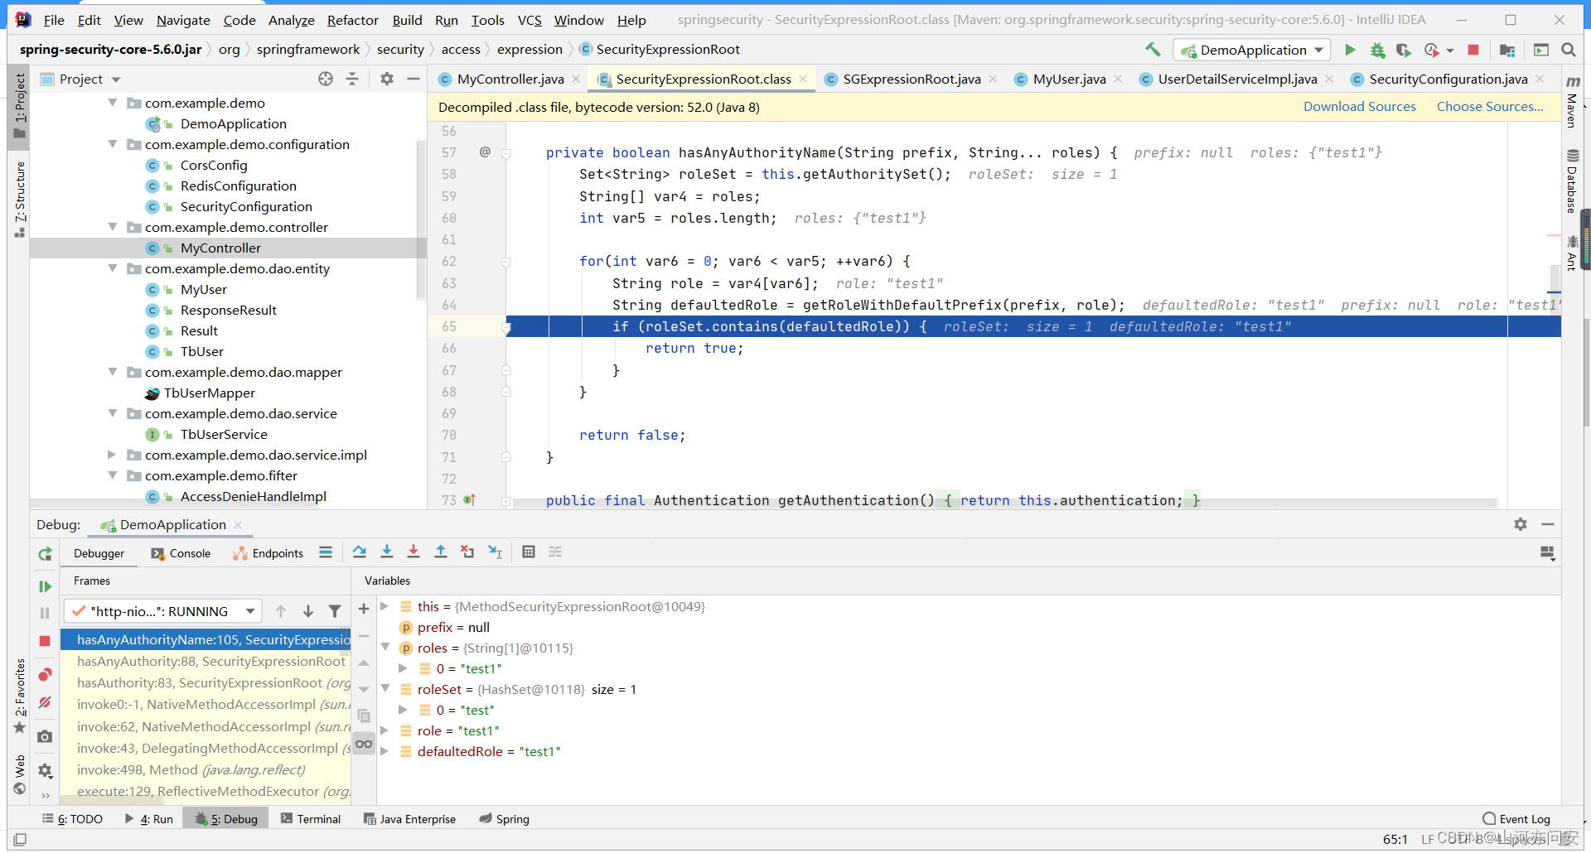The width and height of the screenshot is (1591, 853).
Task: Toggle the Project tool window sidebar button
Action: coord(19,106)
